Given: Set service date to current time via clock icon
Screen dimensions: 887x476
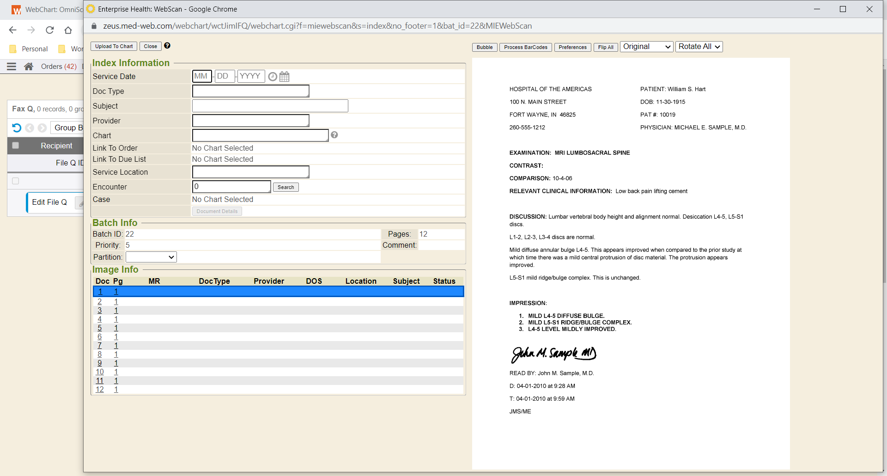Looking at the screenshot, I should point(273,77).
